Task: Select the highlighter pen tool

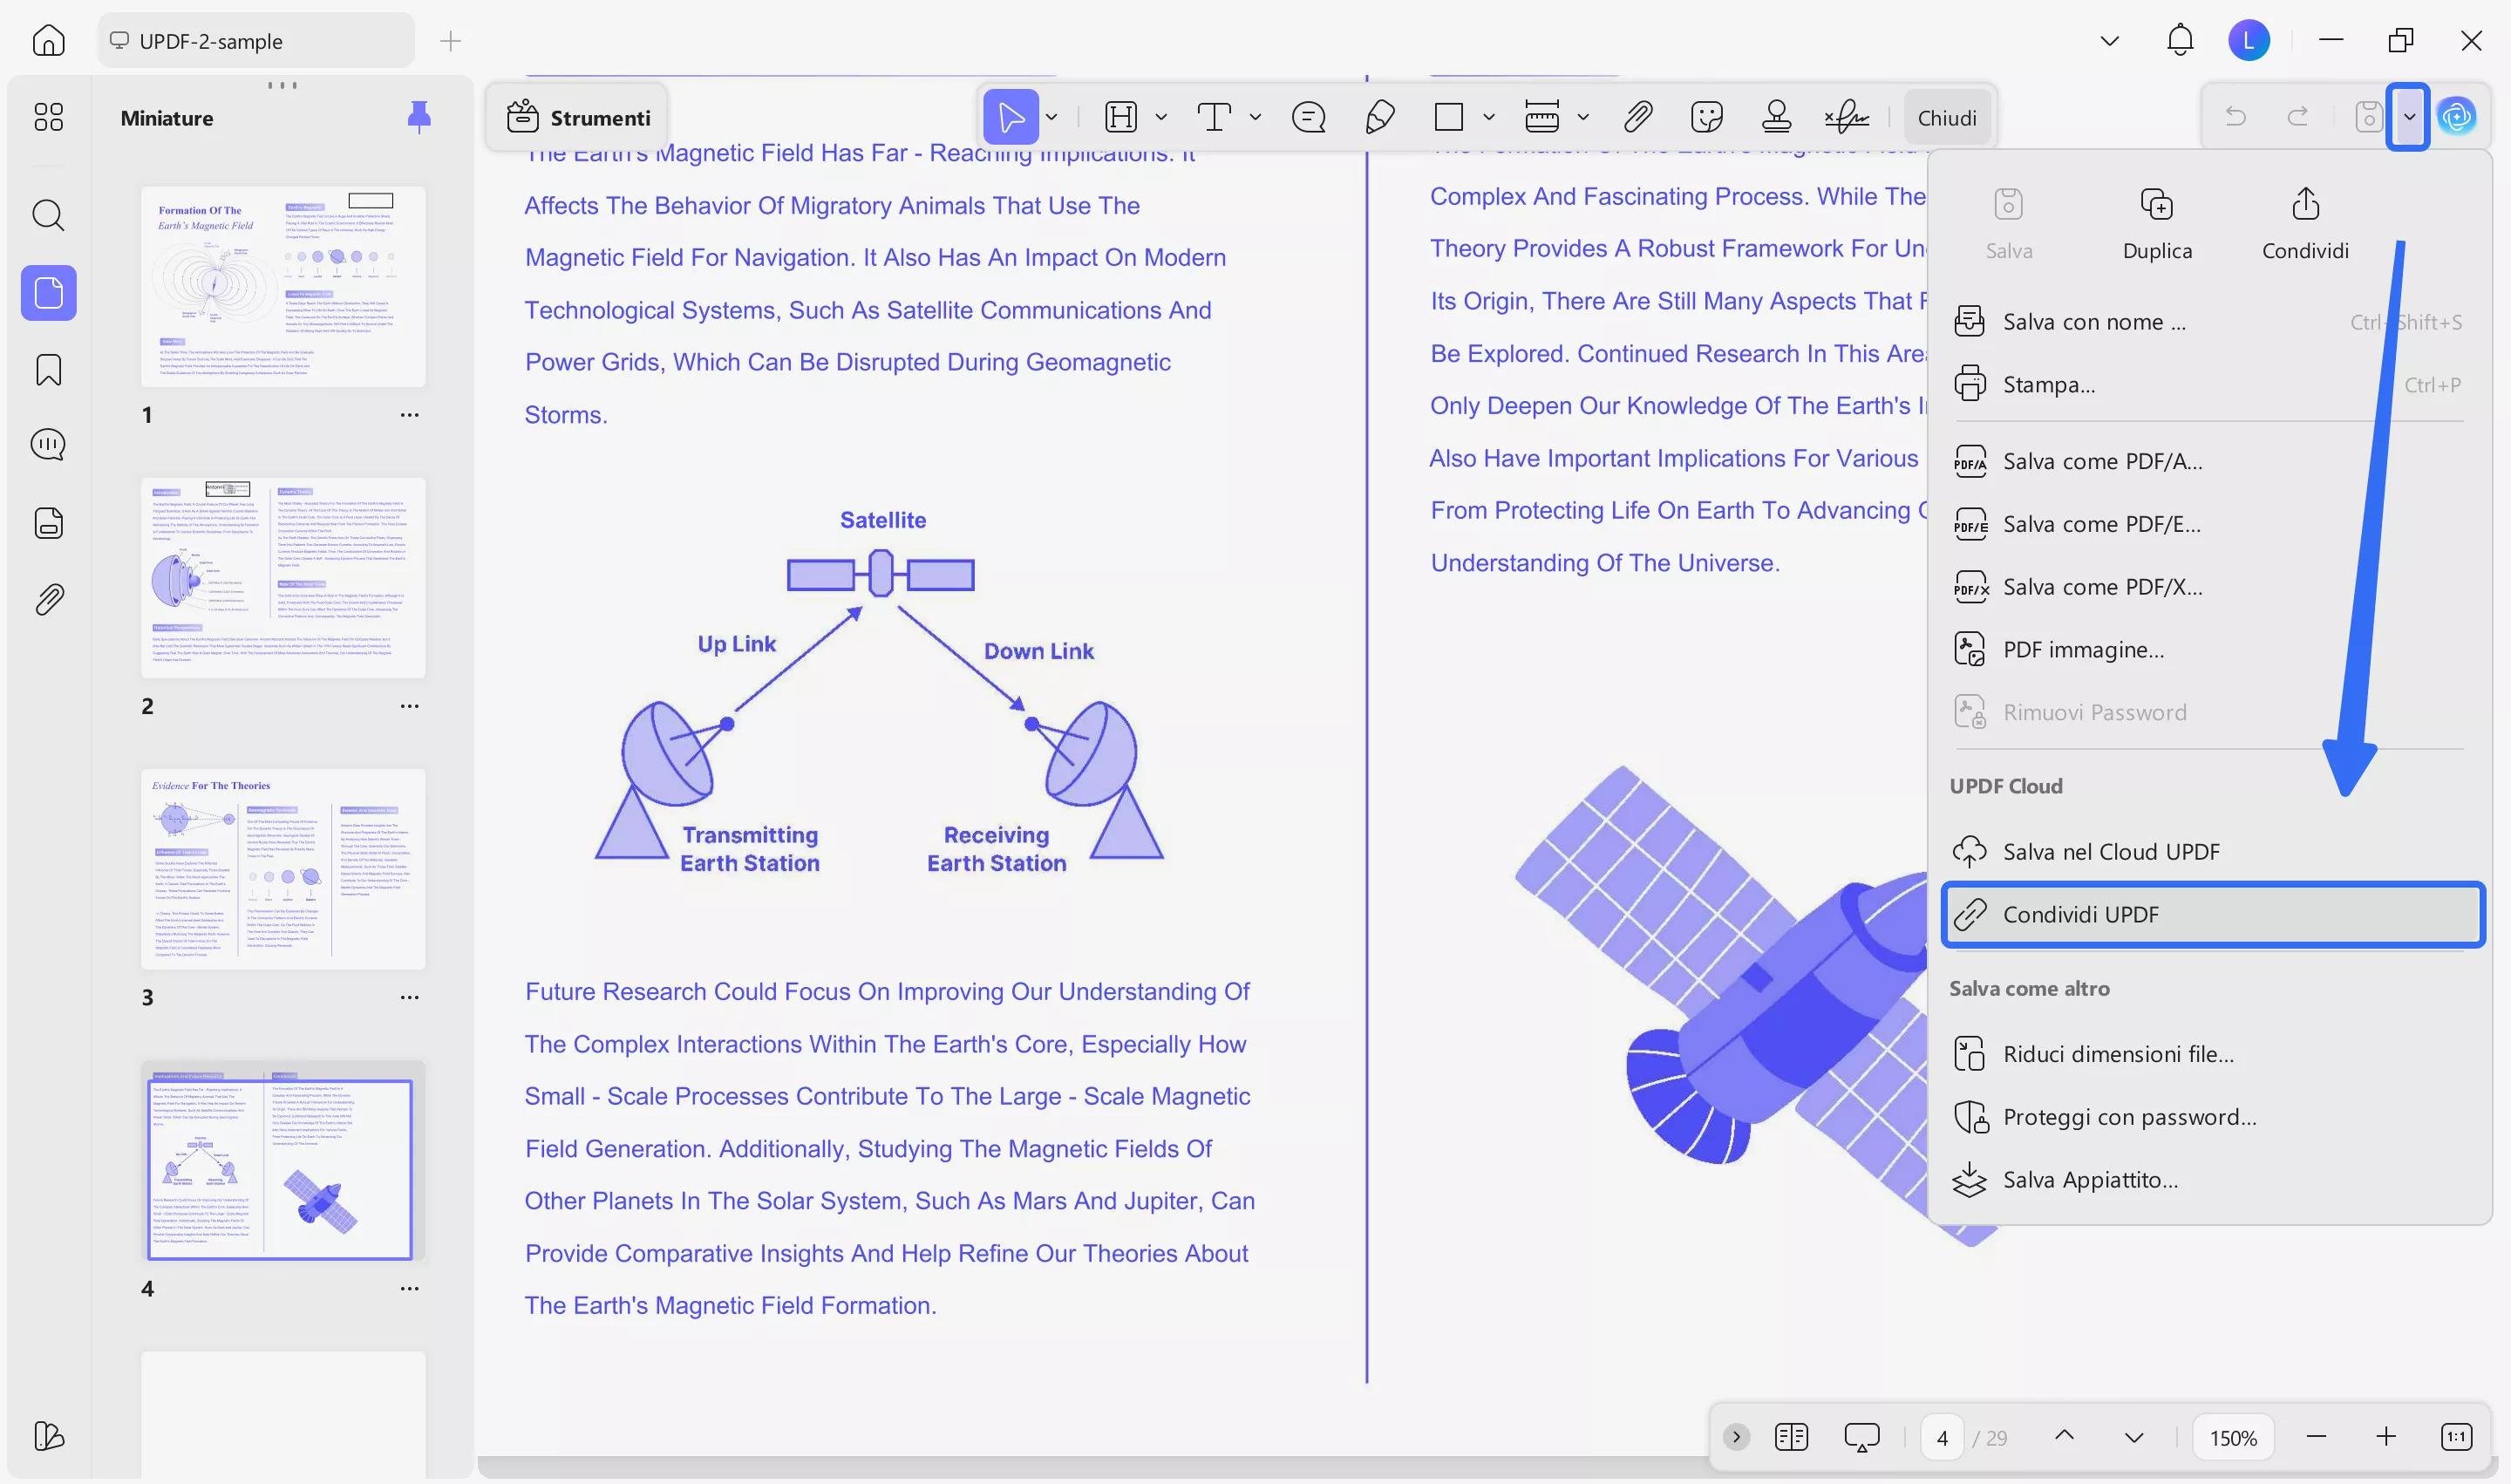Action: pyautogui.click(x=1379, y=117)
